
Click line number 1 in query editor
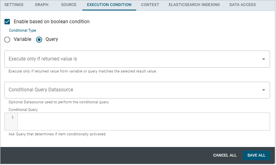click(12, 117)
